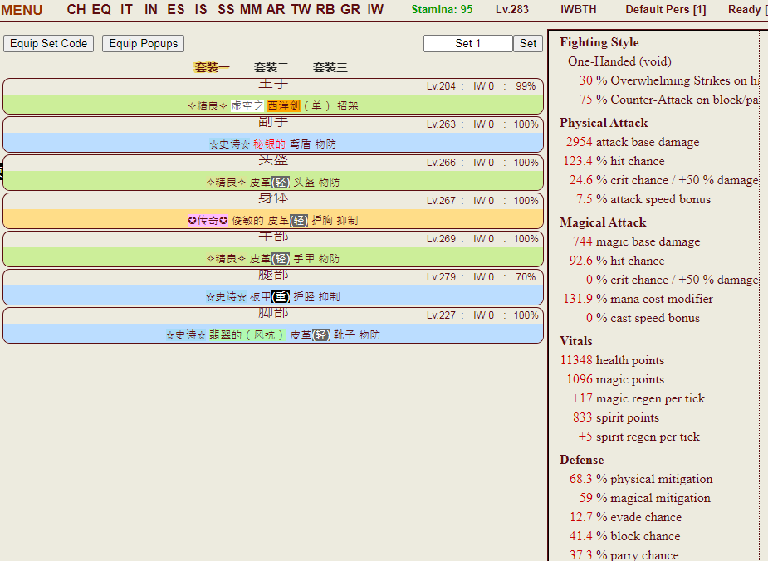Switch to the 套装二 equipment set tab
The image size is (768, 561).
point(271,68)
